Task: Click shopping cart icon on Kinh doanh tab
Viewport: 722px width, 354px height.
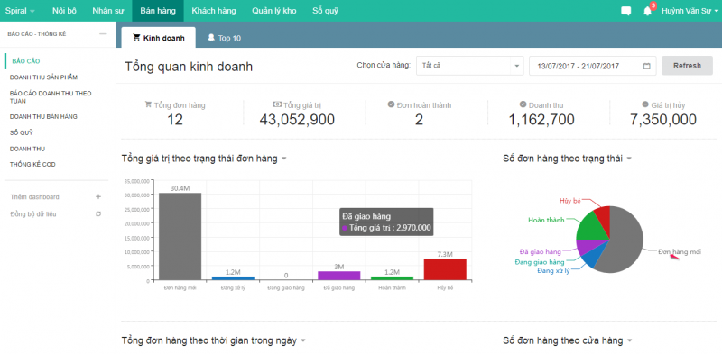Action: point(136,38)
